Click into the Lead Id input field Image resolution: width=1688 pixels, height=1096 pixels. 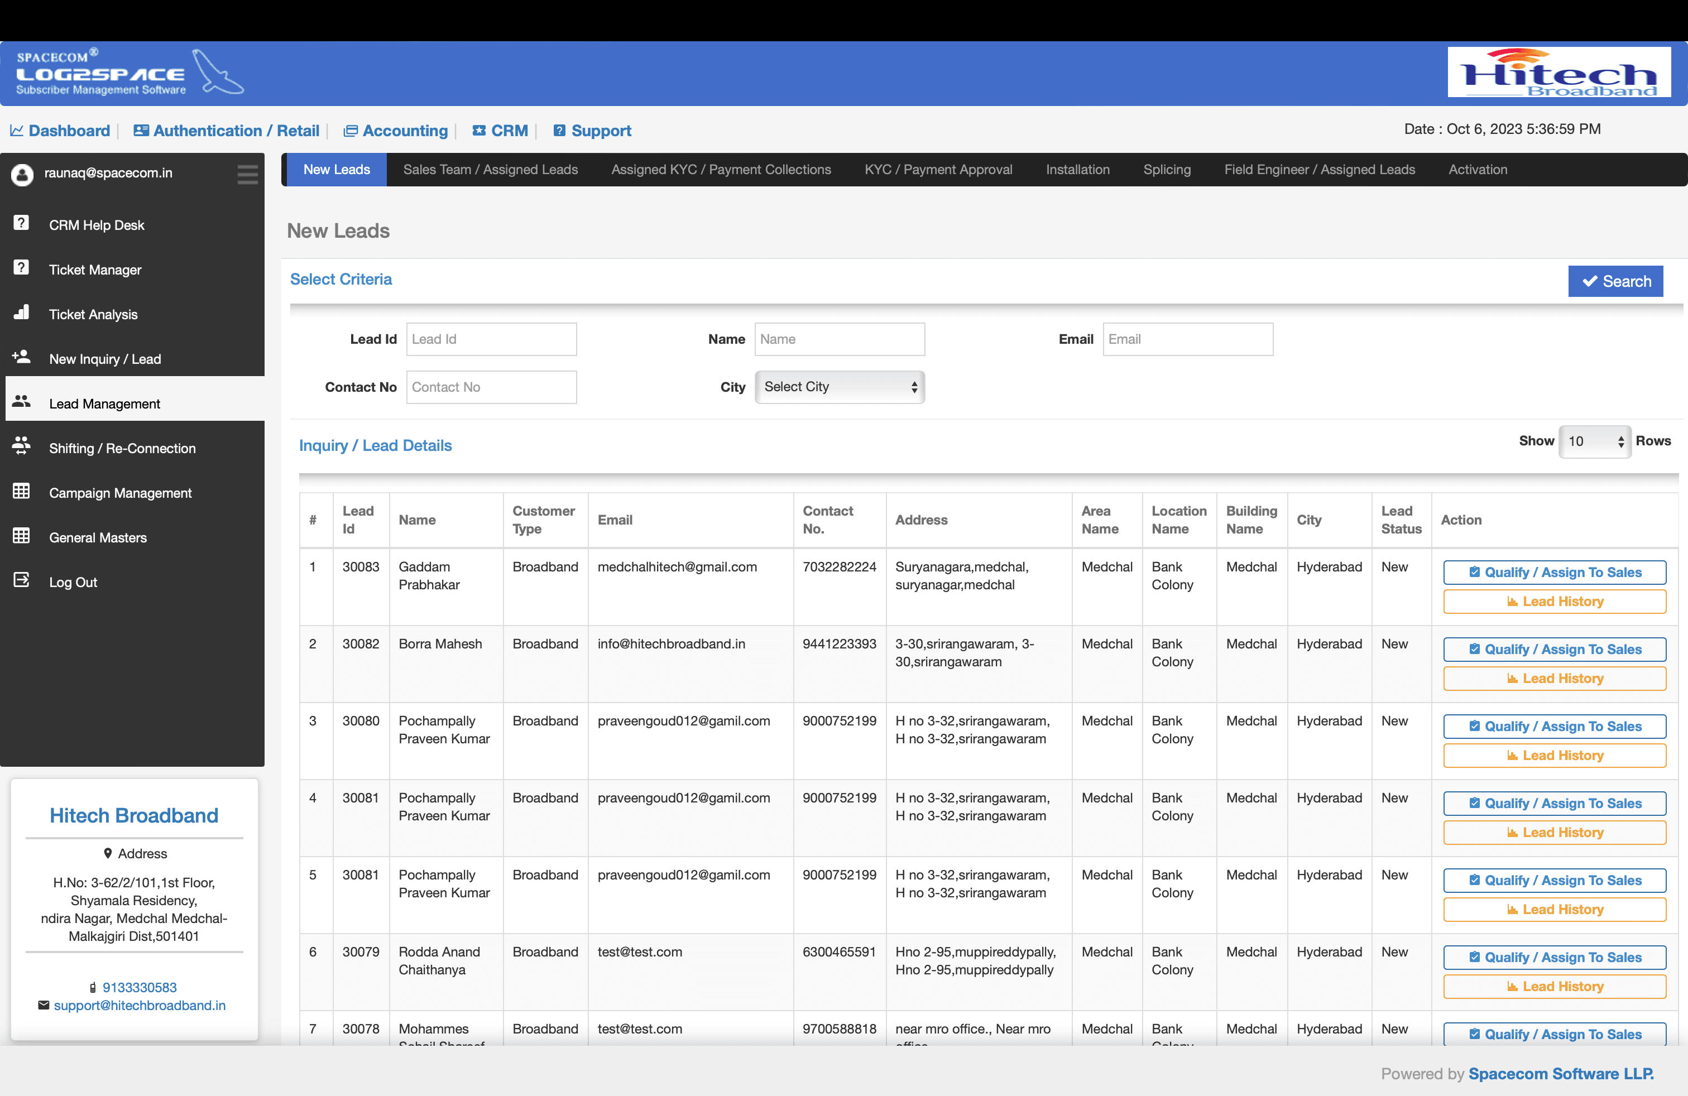tap(491, 340)
